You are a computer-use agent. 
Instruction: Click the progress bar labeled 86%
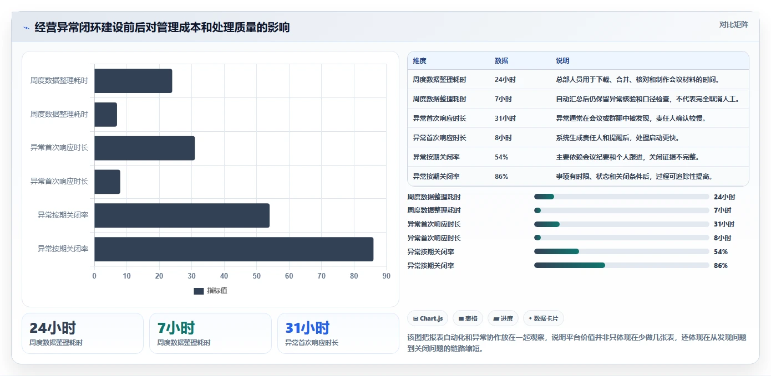coord(621,265)
